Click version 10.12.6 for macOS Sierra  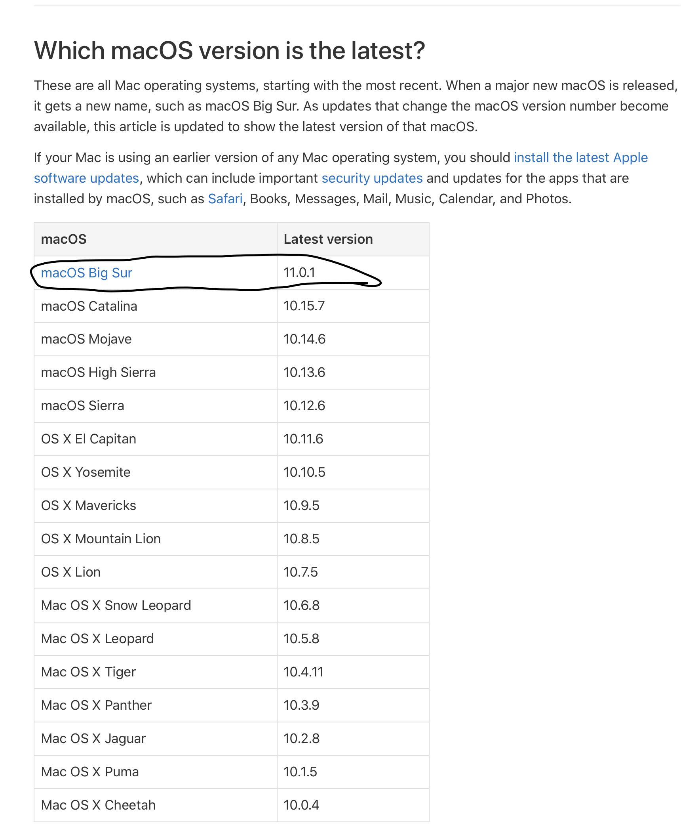coord(304,405)
